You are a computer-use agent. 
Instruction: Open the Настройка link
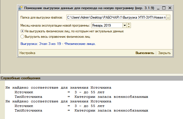pyautogui.click(x=27, y=53)
